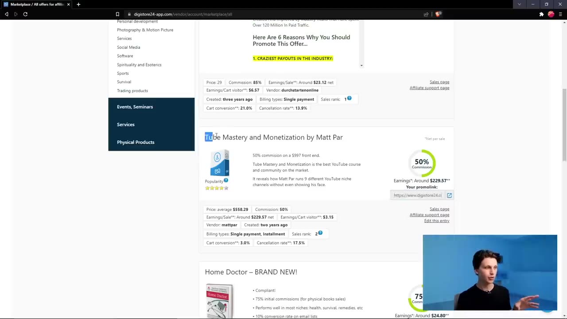
Task: Select the Survival category
Action: point(124,82)
